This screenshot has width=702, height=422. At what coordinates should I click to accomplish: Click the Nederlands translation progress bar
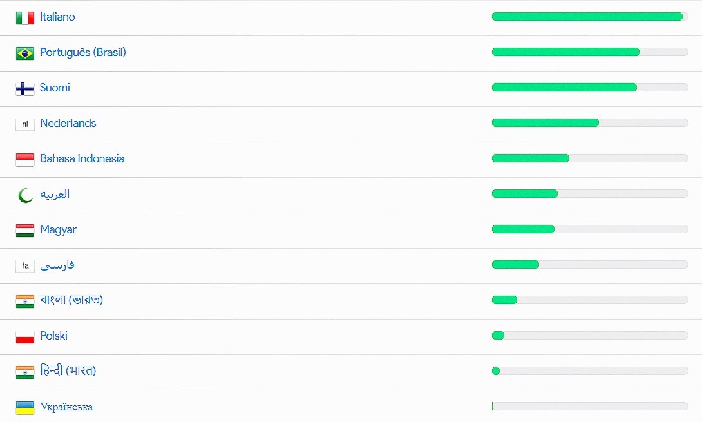click(589, 123)
